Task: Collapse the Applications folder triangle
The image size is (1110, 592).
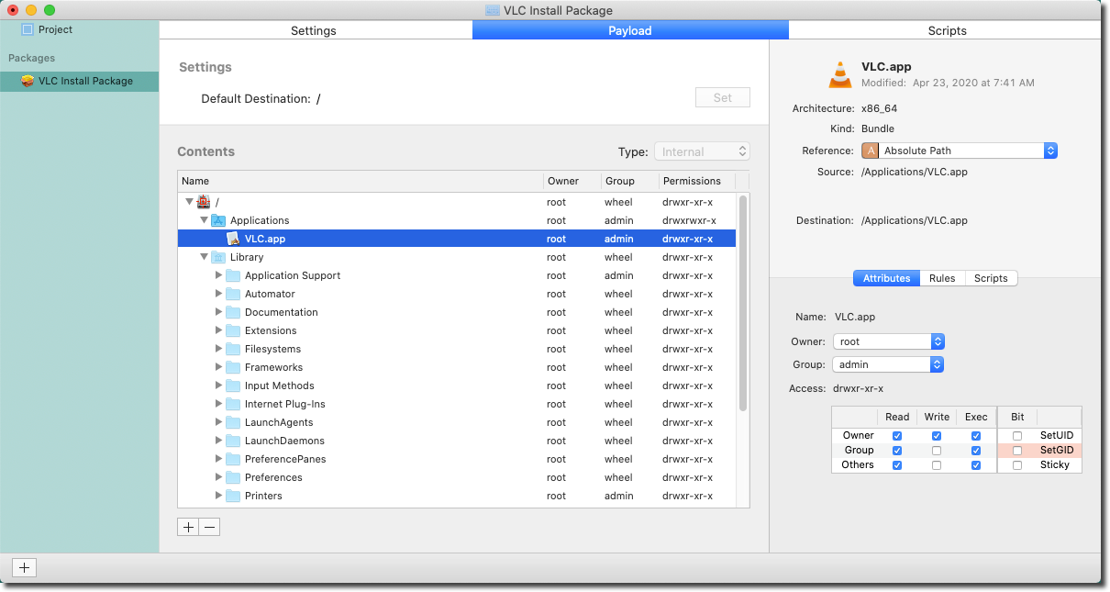Action: tap(204, 220)
